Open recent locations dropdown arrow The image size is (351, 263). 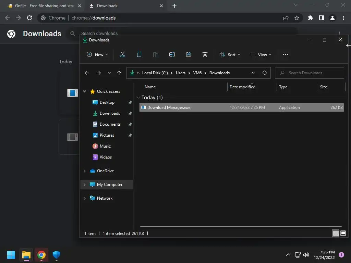[109, 73]
